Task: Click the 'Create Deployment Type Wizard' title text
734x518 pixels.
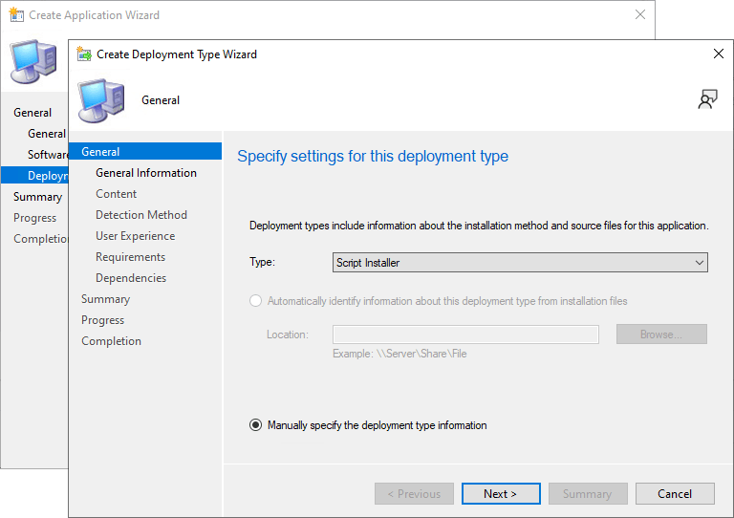Action: [x=177, y=54]
